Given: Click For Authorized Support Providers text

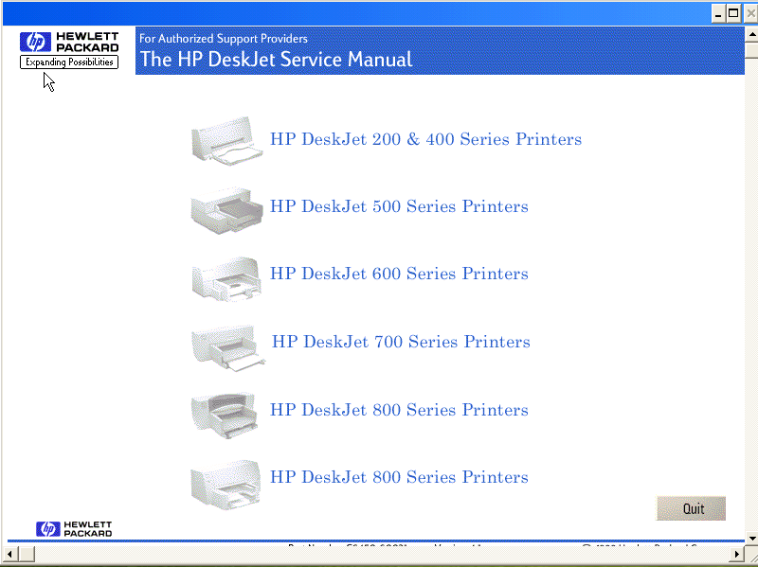Looking at the screenshot, I should pyautogui.click(x=224, y=38).
